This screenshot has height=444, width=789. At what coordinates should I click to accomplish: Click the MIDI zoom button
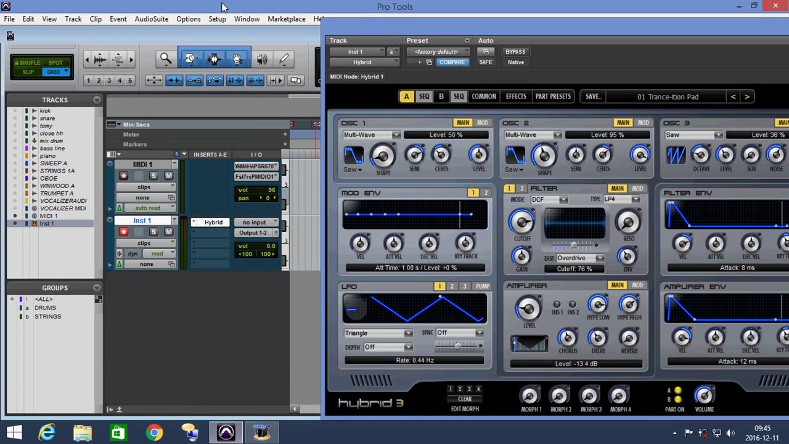[x=118, y=59]
